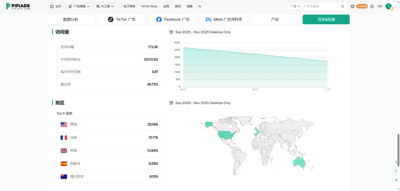Expand the AI工具 dropdown
Screen dimensions: 400x191
tap(105, 6)
